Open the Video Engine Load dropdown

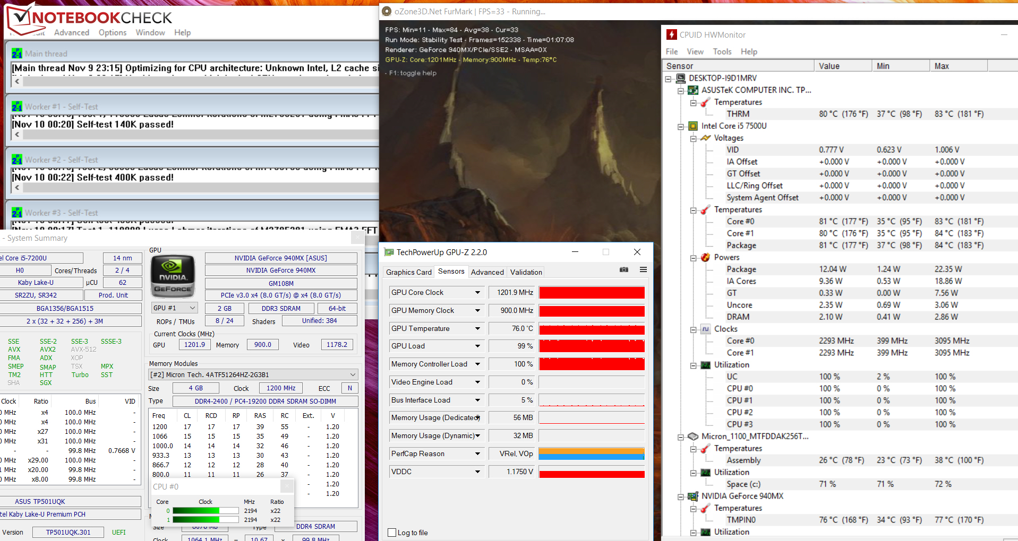point(477,382)
